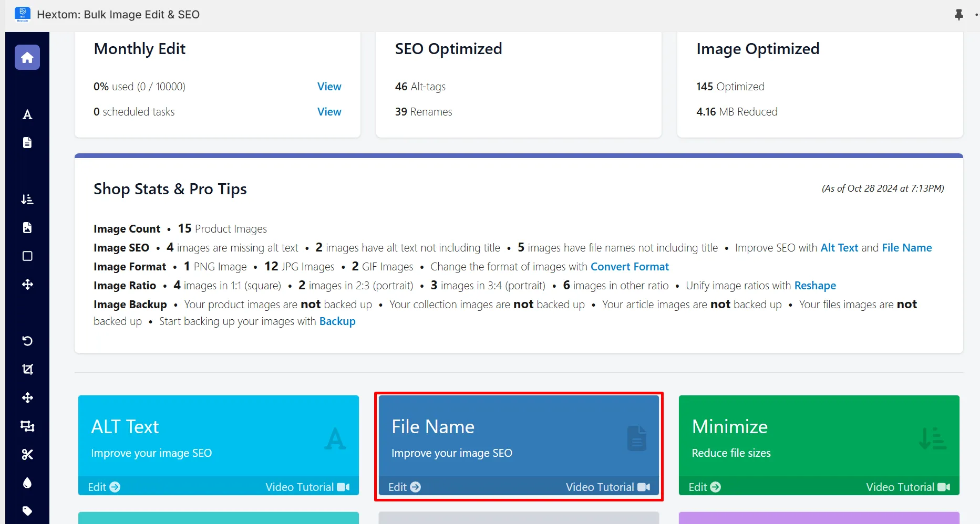Click the Hextom app logo in the title bar

pyautogui.click(x=23, y=14)
